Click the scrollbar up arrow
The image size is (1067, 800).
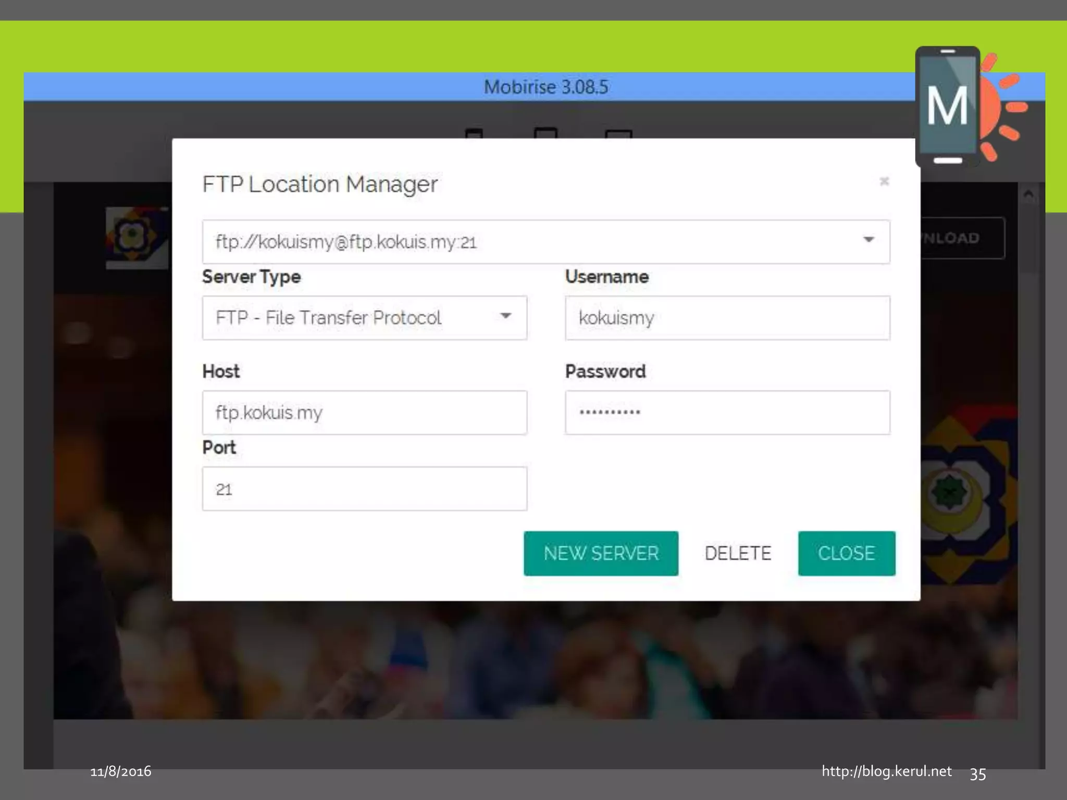tap(1028, 195)
